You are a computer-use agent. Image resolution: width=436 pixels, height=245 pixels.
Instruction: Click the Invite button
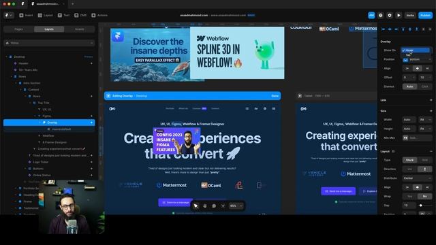point(410,15)
